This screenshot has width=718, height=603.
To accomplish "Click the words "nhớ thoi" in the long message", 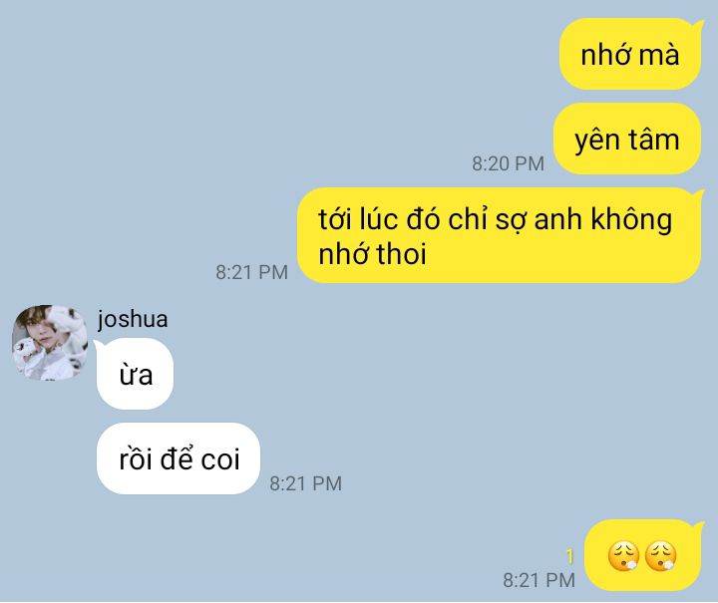I will click(372, 254).
